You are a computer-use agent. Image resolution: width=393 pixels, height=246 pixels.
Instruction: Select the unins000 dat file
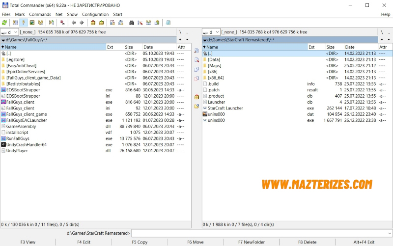pos(297,114)
